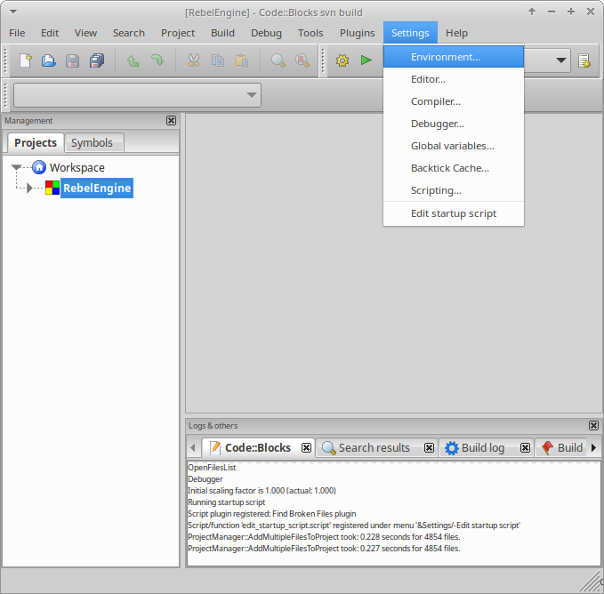Select Edit startup script entry

(454, 213)
